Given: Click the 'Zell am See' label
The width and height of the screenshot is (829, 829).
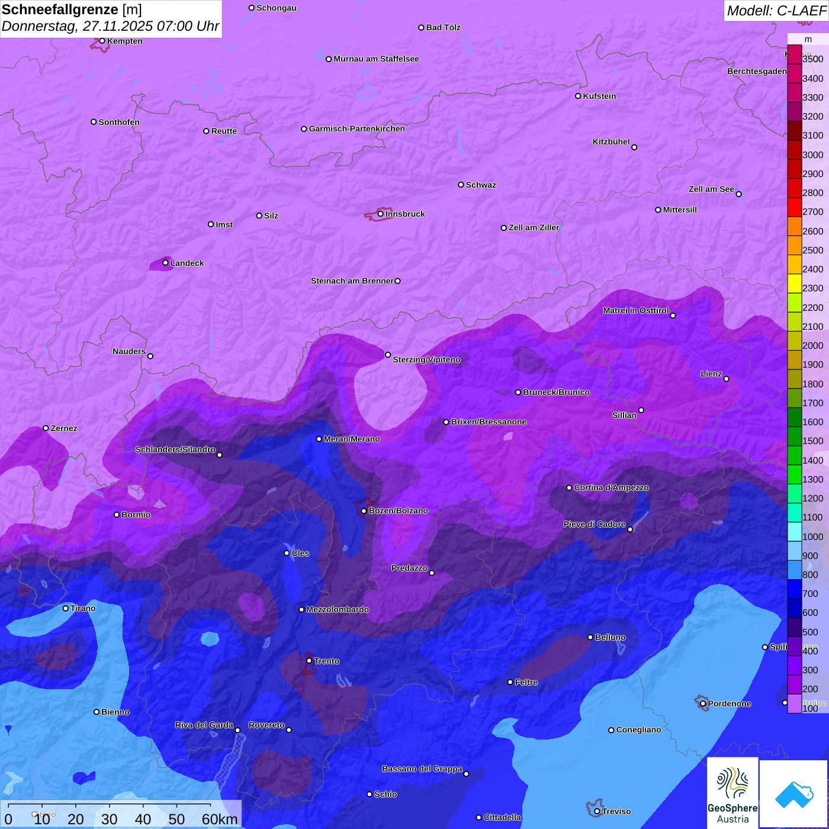Looking at the screenshot, I should (x=711, y=189).
